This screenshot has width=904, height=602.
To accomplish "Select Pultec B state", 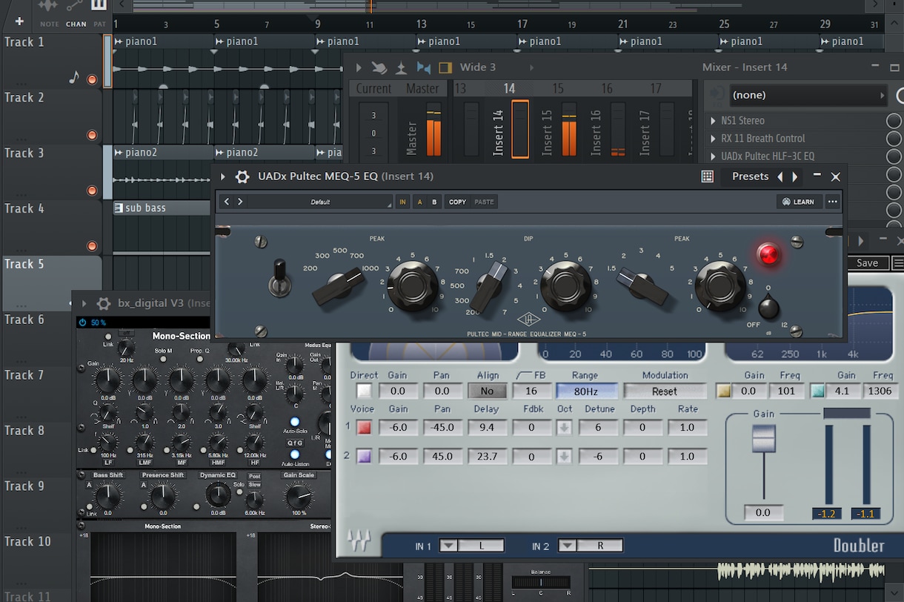I will tap(434, 202).
